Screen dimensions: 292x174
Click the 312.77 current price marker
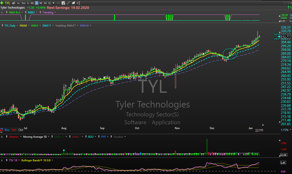[285, 37]
